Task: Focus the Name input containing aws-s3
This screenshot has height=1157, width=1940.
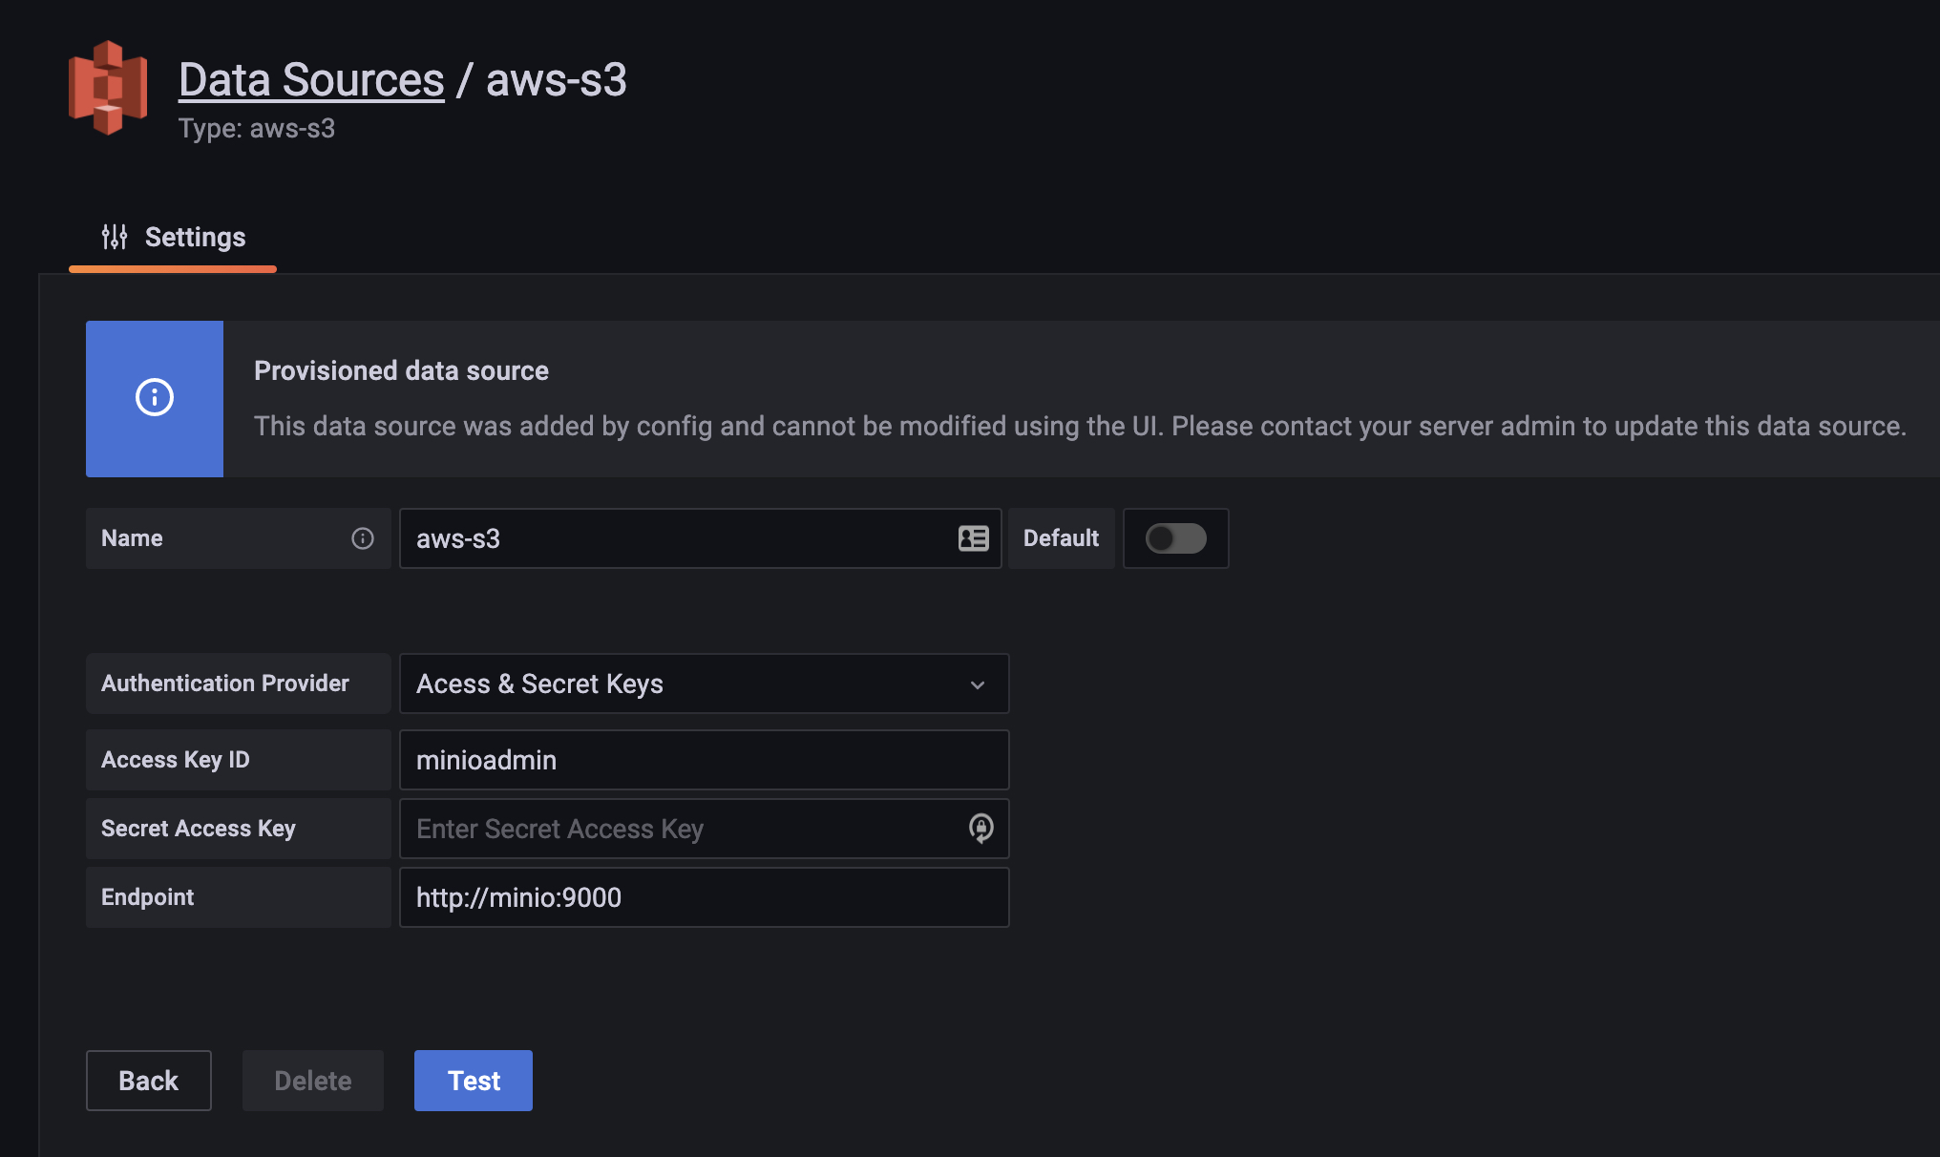Action: click(700, 538)
